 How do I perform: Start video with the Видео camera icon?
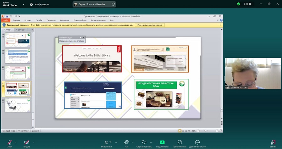27,142
